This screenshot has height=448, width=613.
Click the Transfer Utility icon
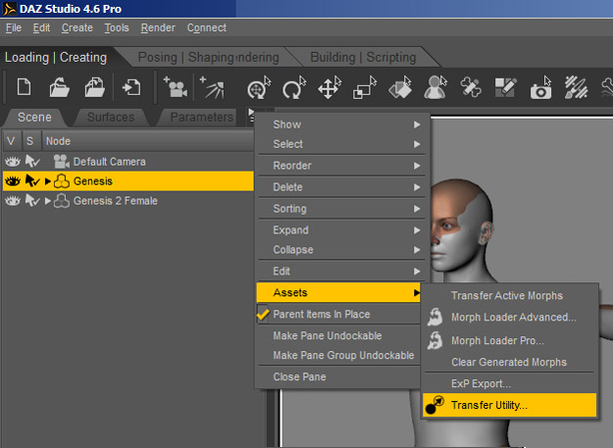pyautogui.click(x=434, y=405)
